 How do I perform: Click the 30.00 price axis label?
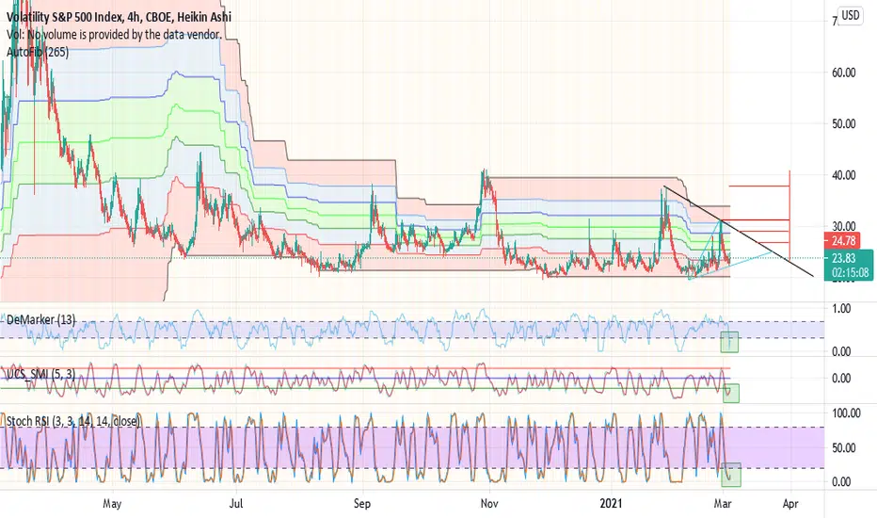pyautogui.click(x=843, y=226)
